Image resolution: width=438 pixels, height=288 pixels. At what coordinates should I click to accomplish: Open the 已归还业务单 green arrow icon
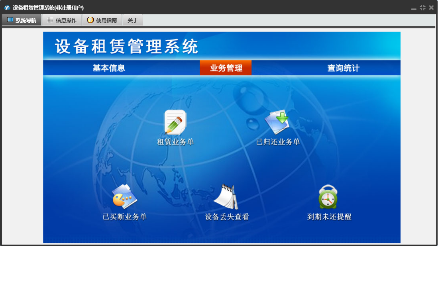(x=277, y=122)
